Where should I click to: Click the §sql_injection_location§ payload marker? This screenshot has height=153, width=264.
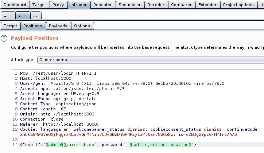point(160,145)
